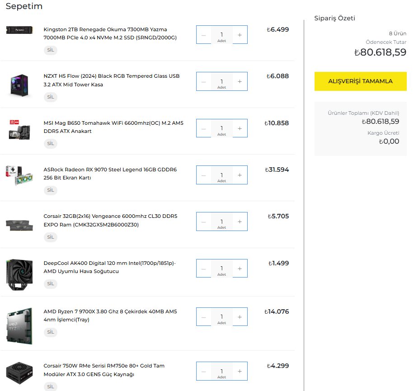The image size is (414, 391).
Task: Click the ₺6.499 price of Kingston SSD
Action: (278, 29)
